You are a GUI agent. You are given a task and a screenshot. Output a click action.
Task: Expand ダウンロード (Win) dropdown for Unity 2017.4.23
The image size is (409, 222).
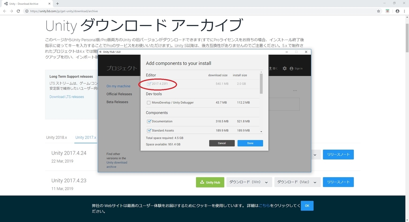coord(249,182)
